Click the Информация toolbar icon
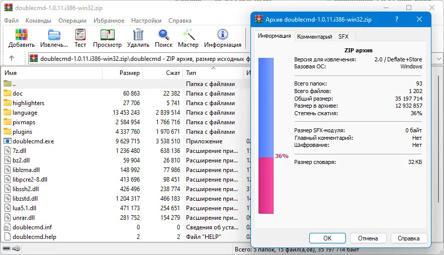The width and height of the screenshot is (444, 255). (223, 35)
